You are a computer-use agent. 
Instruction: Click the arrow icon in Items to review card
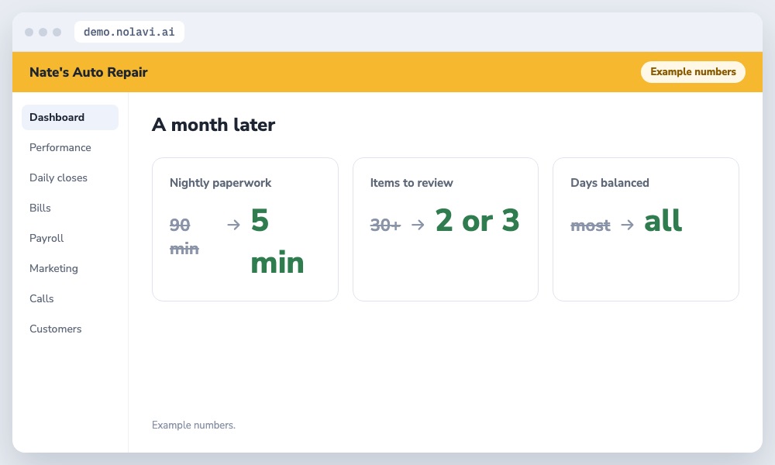click(418, 226)
